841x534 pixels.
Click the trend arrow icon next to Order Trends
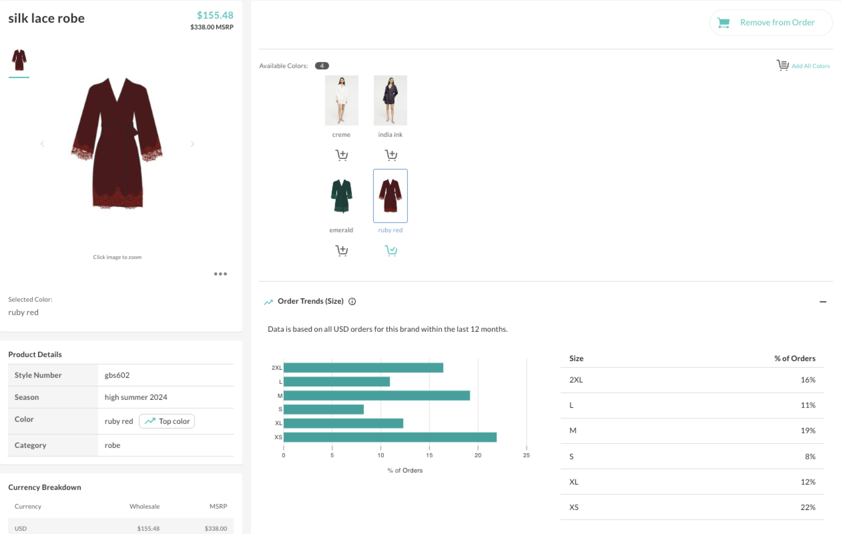[x=269, y=301]
